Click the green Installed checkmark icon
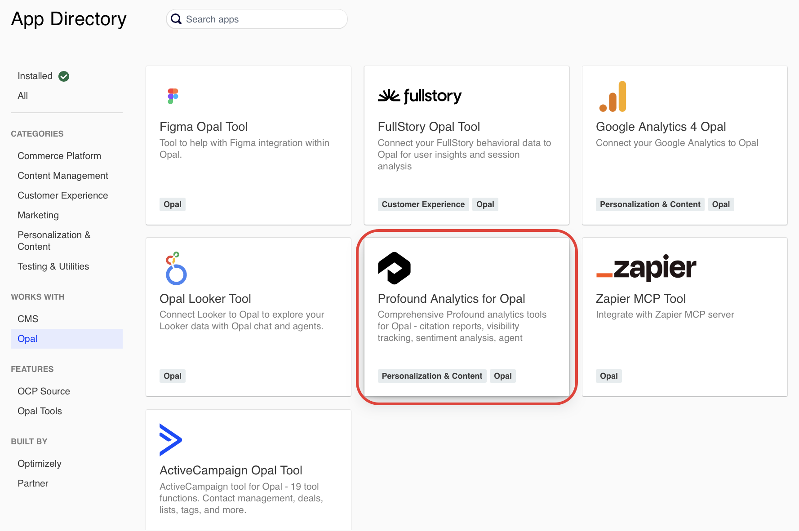The height and width of the screenshot is (531, 799). coord(64,76)
